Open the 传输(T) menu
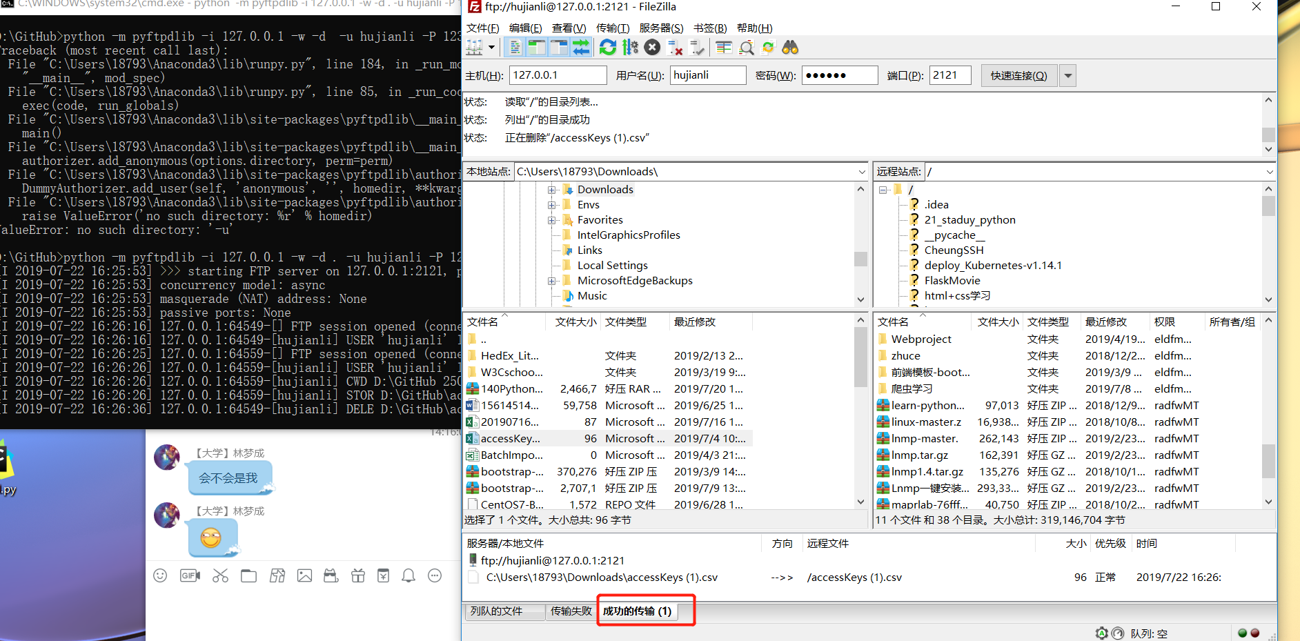Image resolution: width=1300 pixels, height=641 pixels. 613,28
